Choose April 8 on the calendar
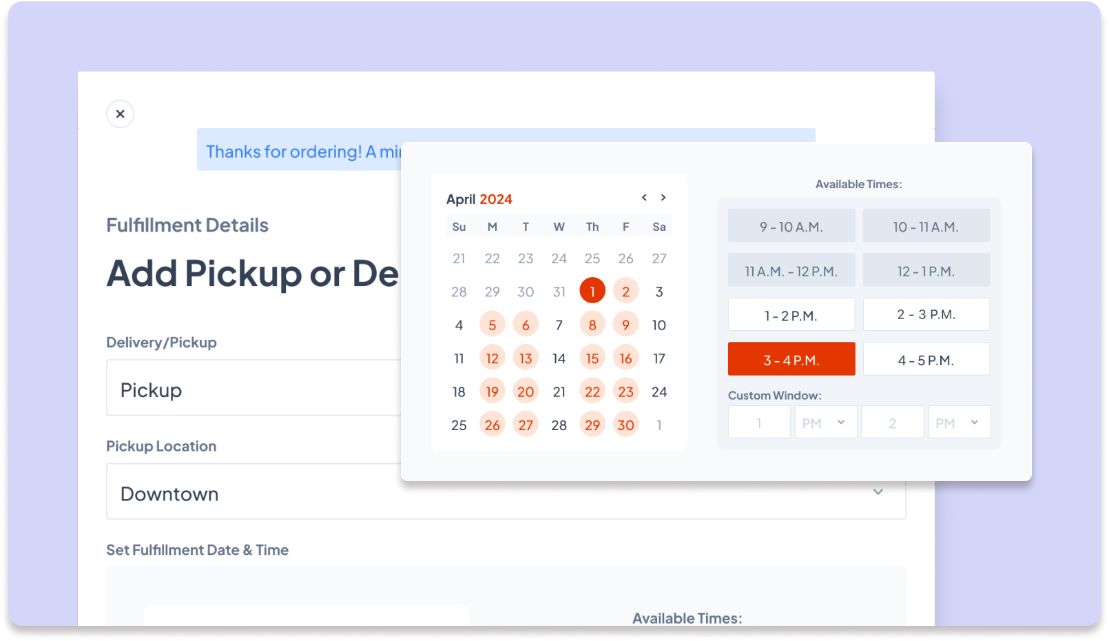The height and width of the screenshot is (641, 1109). point(592,325)
